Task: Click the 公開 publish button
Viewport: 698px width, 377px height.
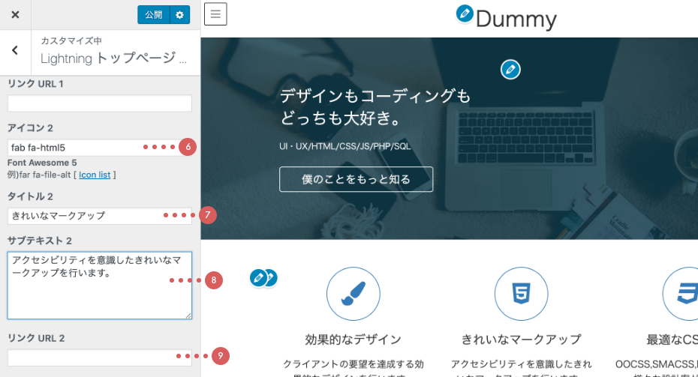Action: pyautogui.click(x=153, y=15)
